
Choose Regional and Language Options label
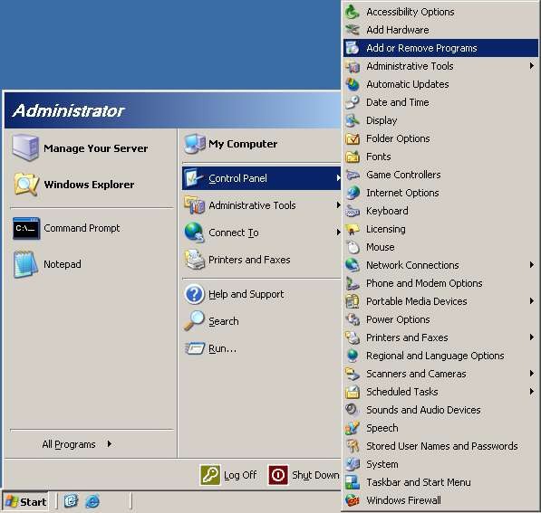point(435,356)
